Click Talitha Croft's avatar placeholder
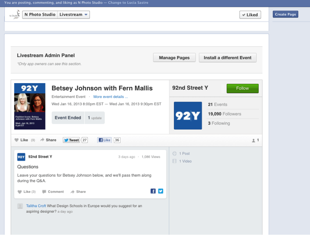310x235 pixels. [x=20, y=206]
